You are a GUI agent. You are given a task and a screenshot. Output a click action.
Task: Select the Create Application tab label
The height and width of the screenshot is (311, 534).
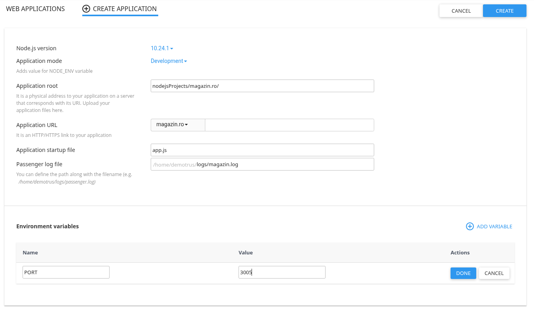(x=125, y=9)
